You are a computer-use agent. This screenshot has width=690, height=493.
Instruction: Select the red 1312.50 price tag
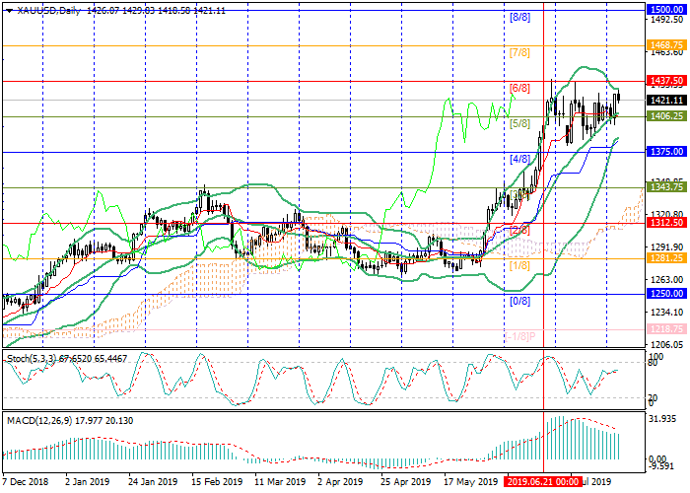pos(666,223)
